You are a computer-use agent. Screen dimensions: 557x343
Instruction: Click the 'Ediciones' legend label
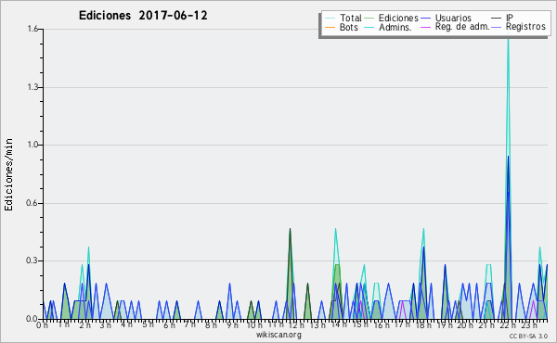point(398,18)
